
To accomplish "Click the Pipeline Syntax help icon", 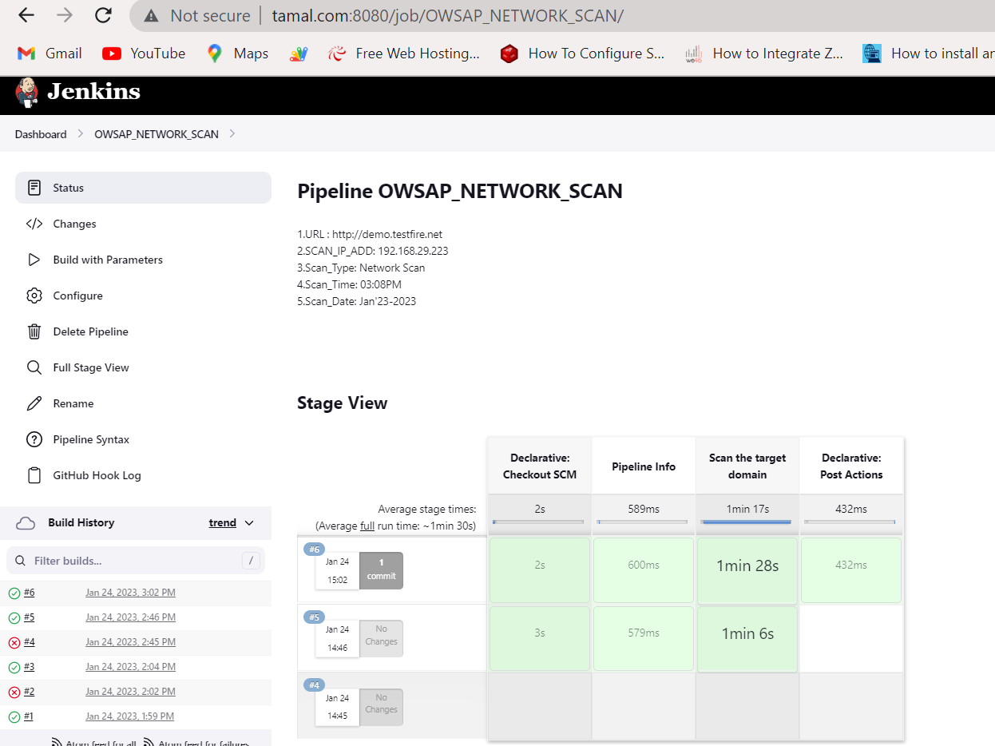I will [x=34, y=439].
